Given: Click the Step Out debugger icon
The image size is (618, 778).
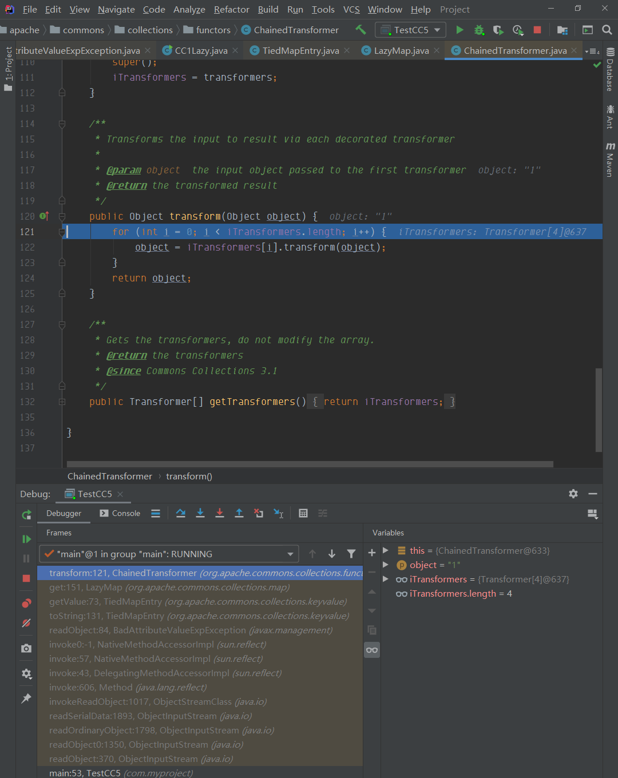Looking at the screenshot, I should pyautogui.click(x=239, y=513).
